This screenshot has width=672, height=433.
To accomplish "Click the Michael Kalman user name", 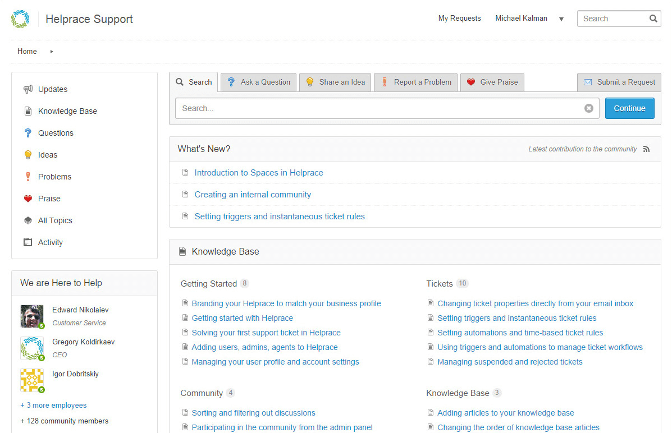I will pyautogui.click(x=521, y=19).
